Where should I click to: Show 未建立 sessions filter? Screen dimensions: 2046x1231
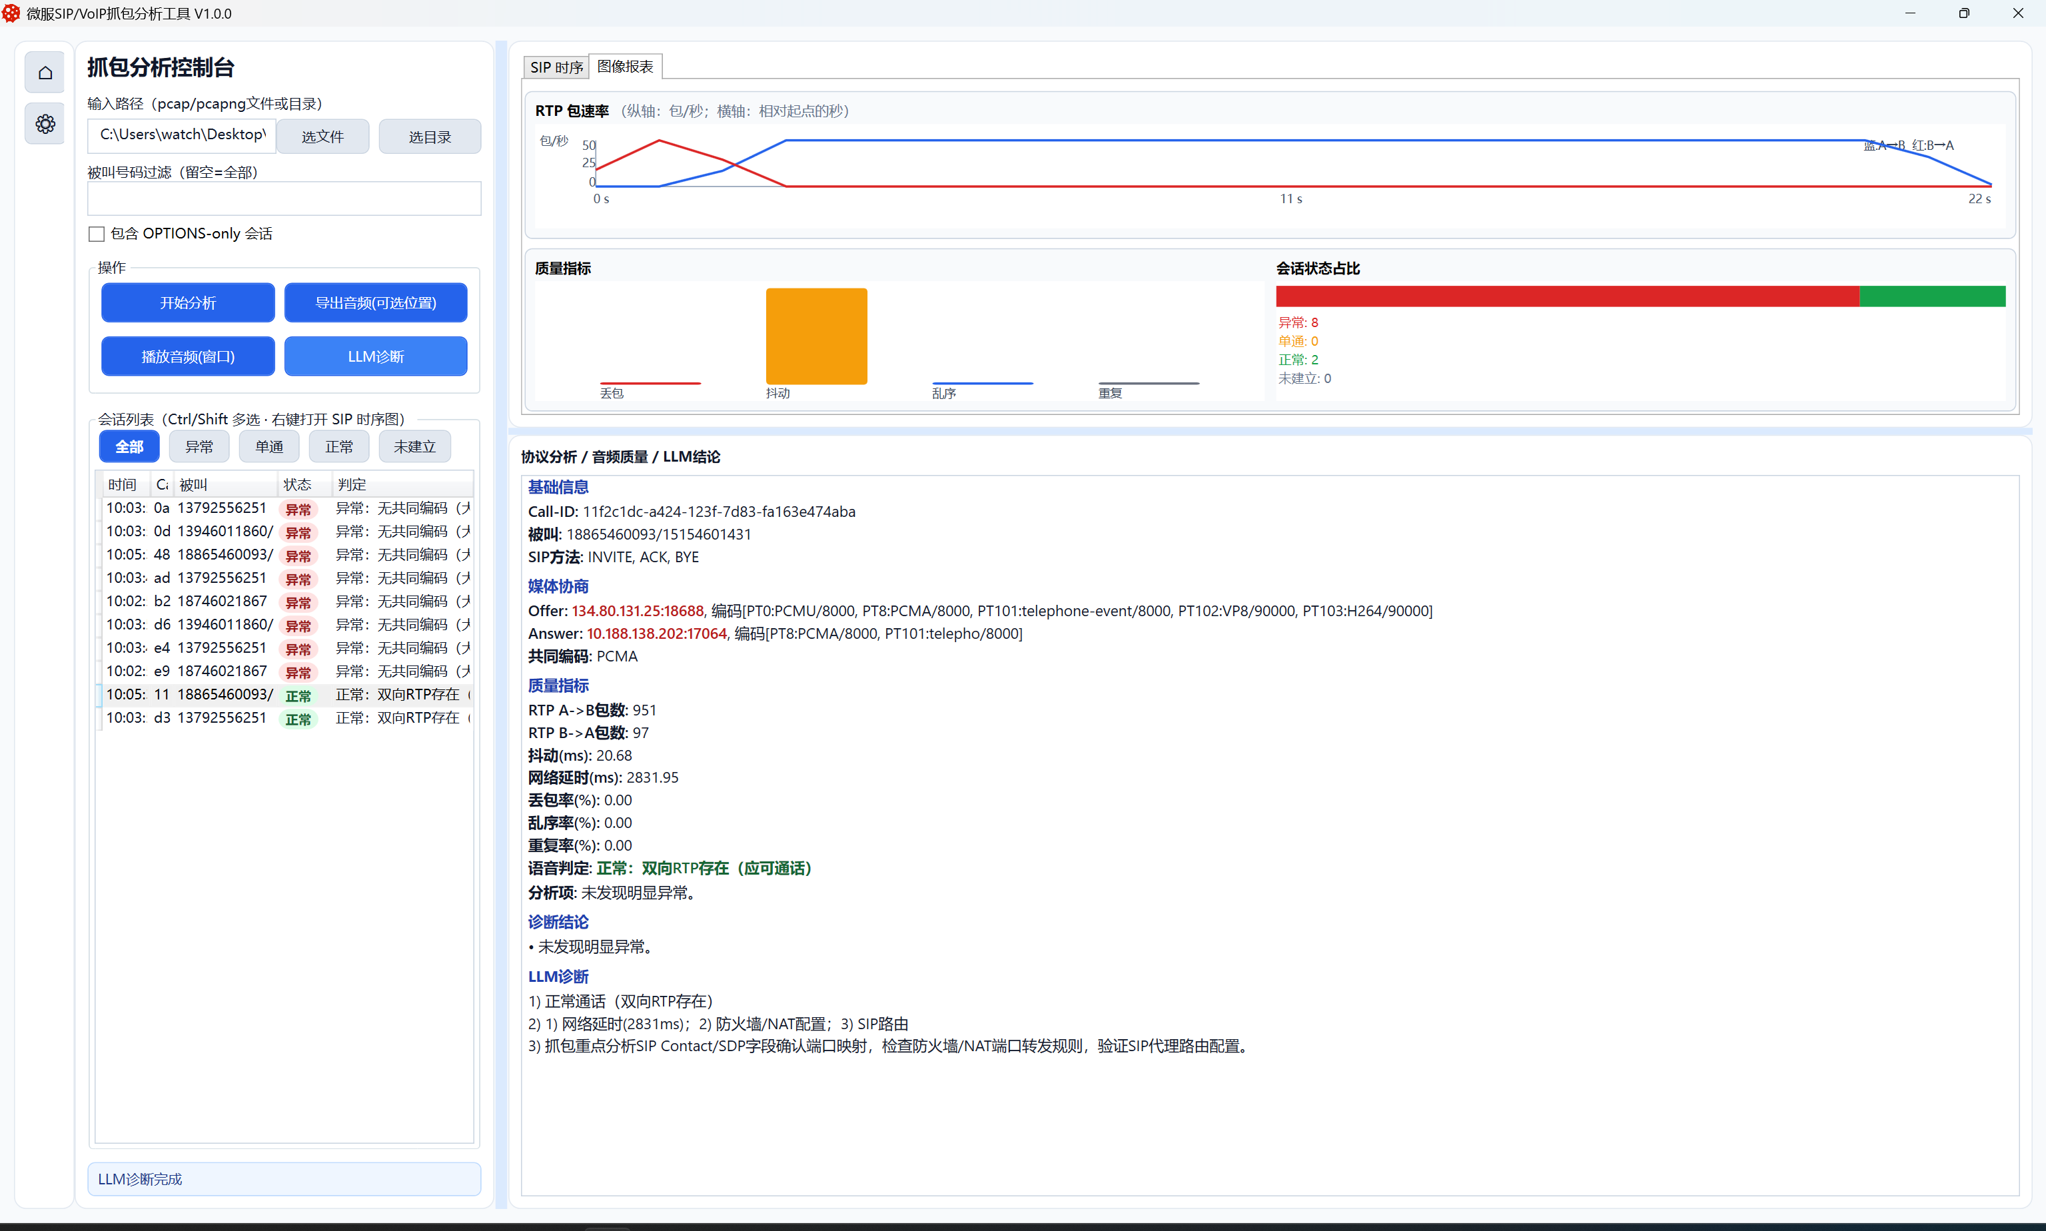[414, 447]
